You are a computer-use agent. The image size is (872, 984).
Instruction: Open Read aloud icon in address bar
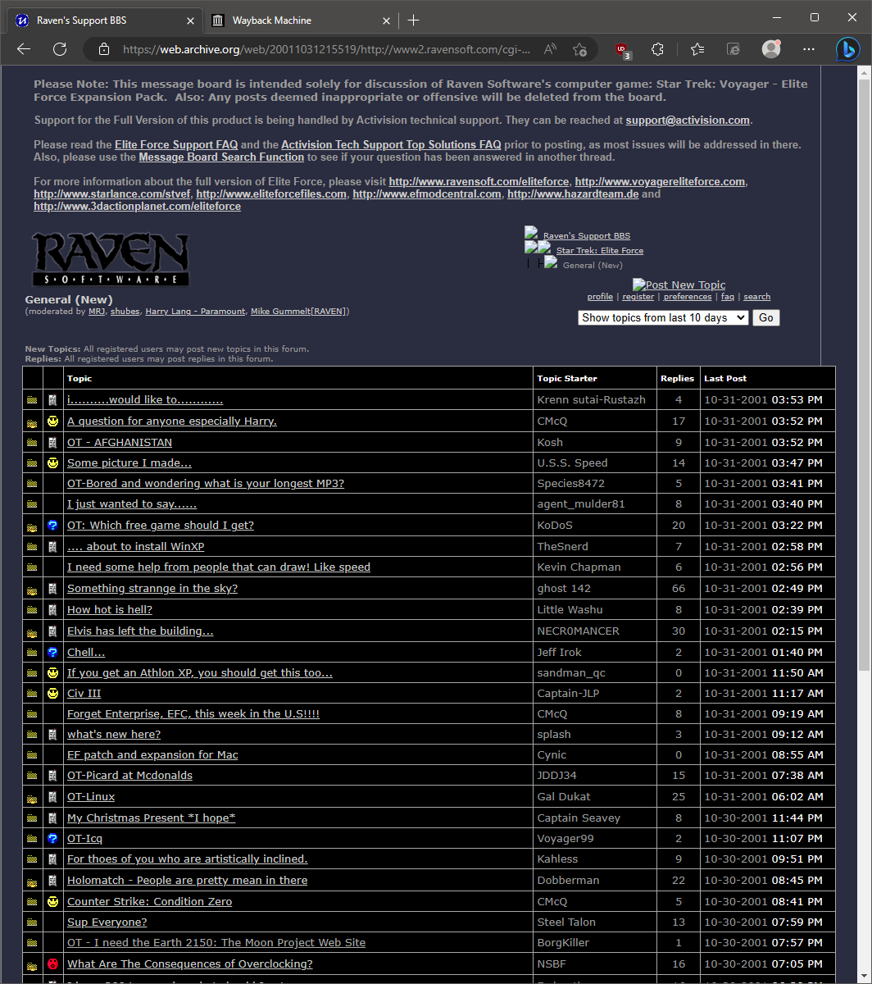[x=550, y=49]
